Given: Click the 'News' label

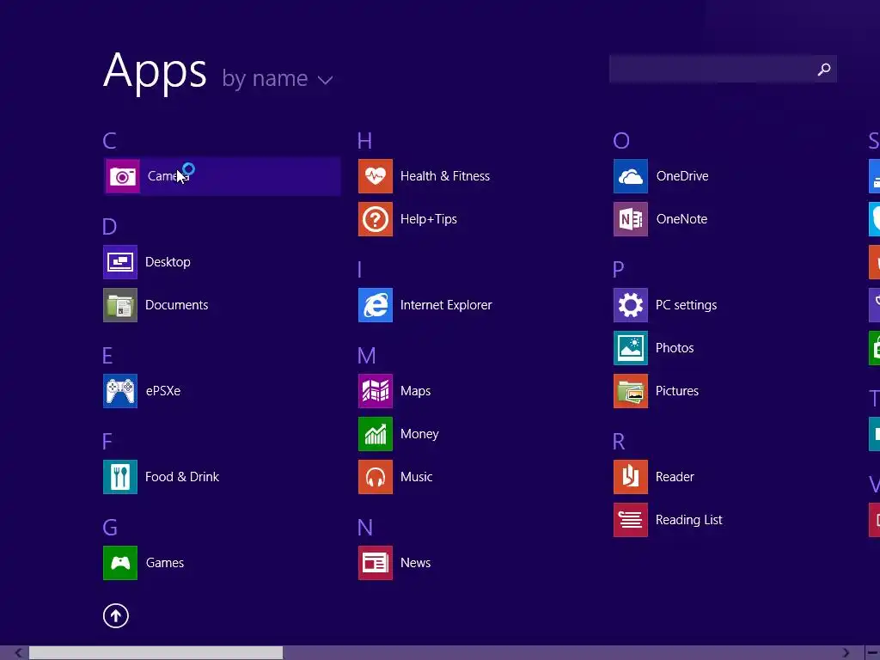Looking at the screenshot, I should point(415,563).
